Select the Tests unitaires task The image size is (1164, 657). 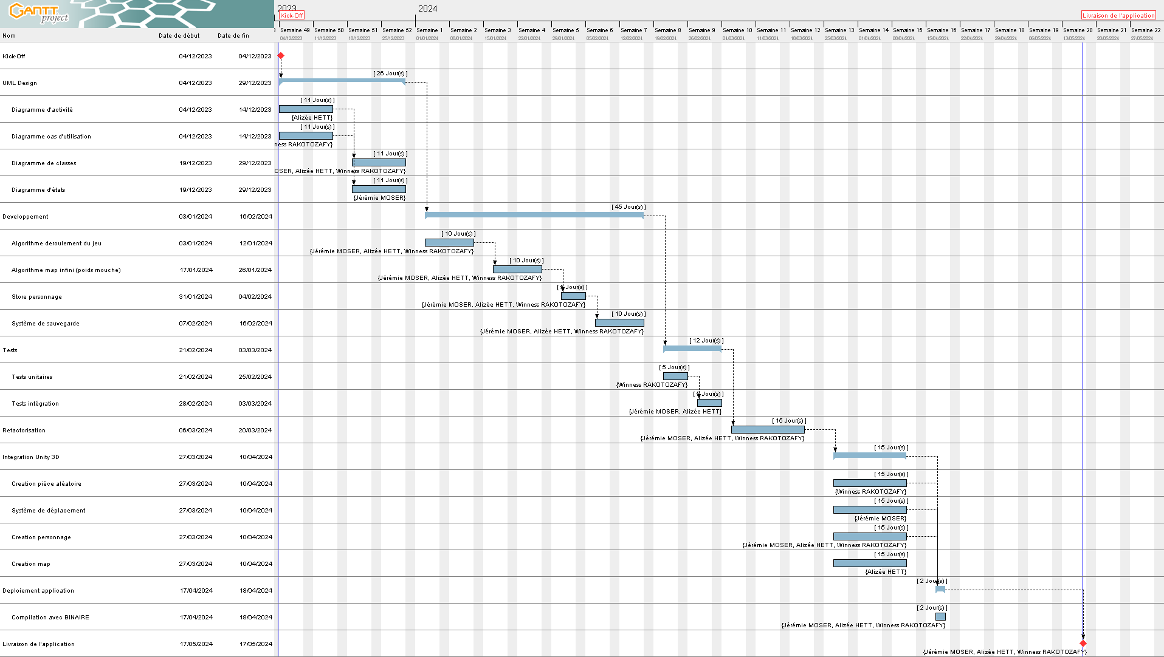(32, 377)
